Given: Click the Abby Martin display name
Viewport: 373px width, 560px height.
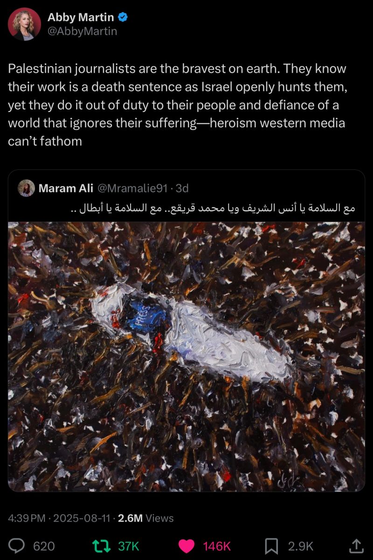Looking at the screenshot, I should (81, 17).
